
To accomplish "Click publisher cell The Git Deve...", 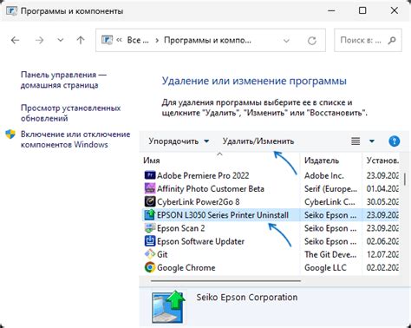I will click(x=330, y=254).
